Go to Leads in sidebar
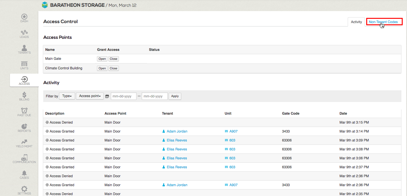This screenshot has height=196, width=407. (24, 33)
